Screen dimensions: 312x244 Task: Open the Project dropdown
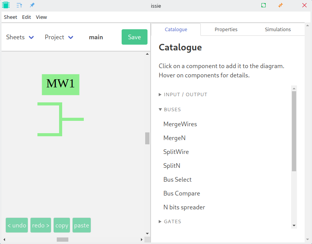point(59,37)
